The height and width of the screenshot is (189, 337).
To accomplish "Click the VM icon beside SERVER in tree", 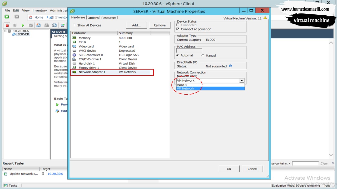I will [x=14, y=34].
